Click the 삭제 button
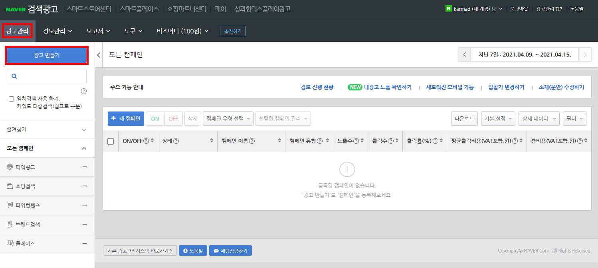Viewport: 598px width, 268px height. pos(193,119)
